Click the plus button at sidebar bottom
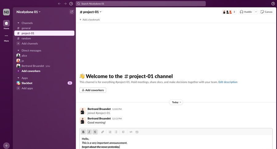Viewport: 277px width, 149px height. click(x=6, y=146)
